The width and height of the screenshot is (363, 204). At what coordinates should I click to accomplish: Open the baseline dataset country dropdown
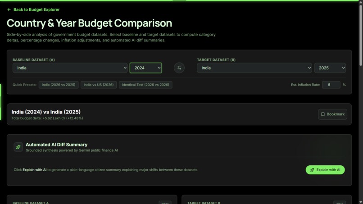coord(70,68)
